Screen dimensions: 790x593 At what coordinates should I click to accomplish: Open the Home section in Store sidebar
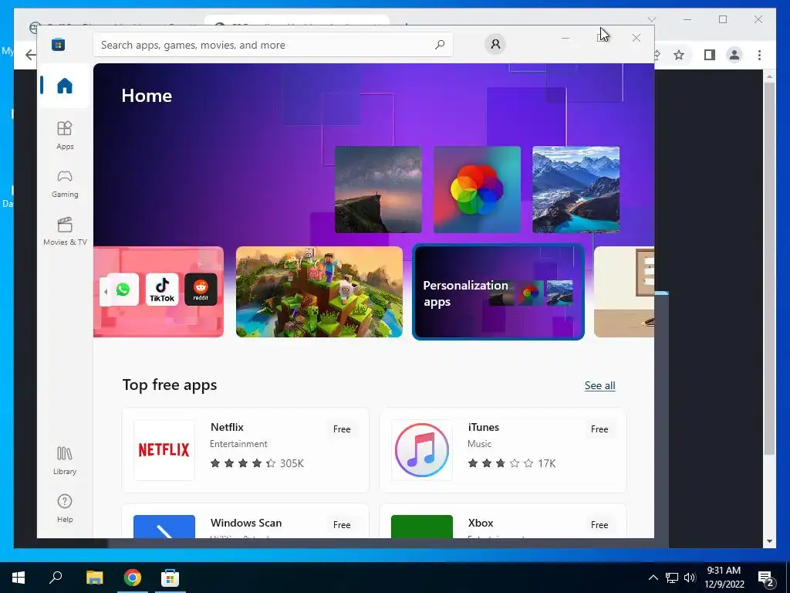64,86
